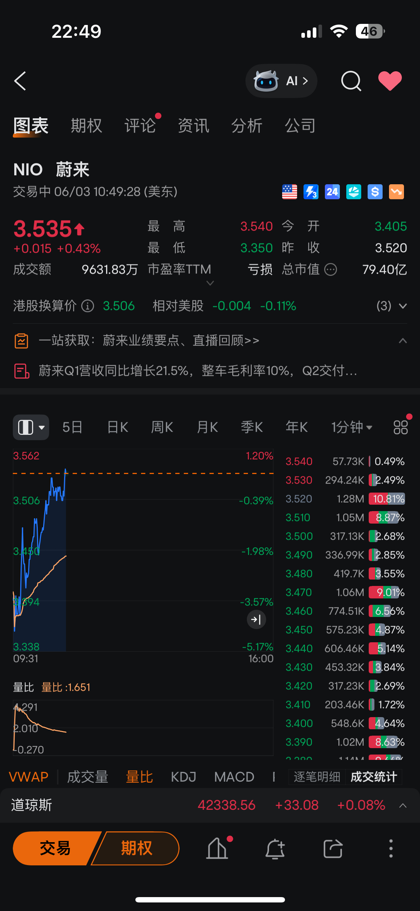Add a price alert bell icon
Screen dimensions: 420x911
(x=275, y=848)
